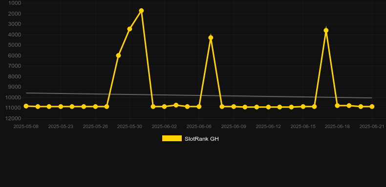Click the gray trend line

(x=199, y=95)
